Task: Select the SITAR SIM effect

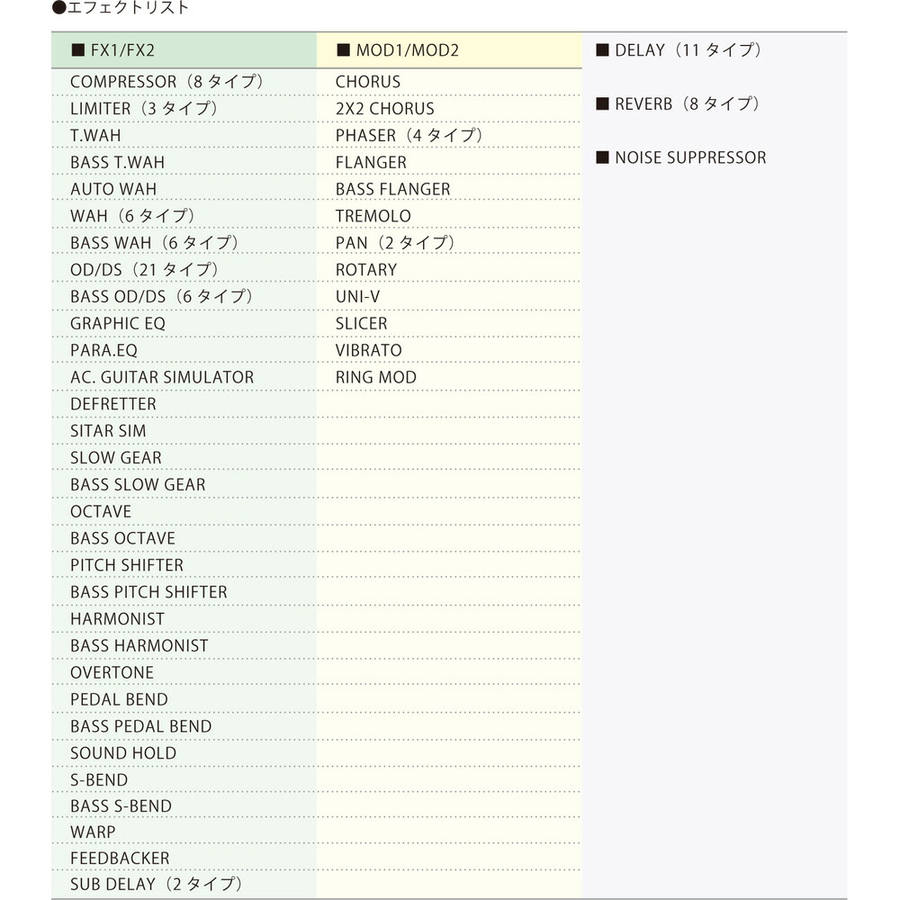Action: click(x=108, y=431)
